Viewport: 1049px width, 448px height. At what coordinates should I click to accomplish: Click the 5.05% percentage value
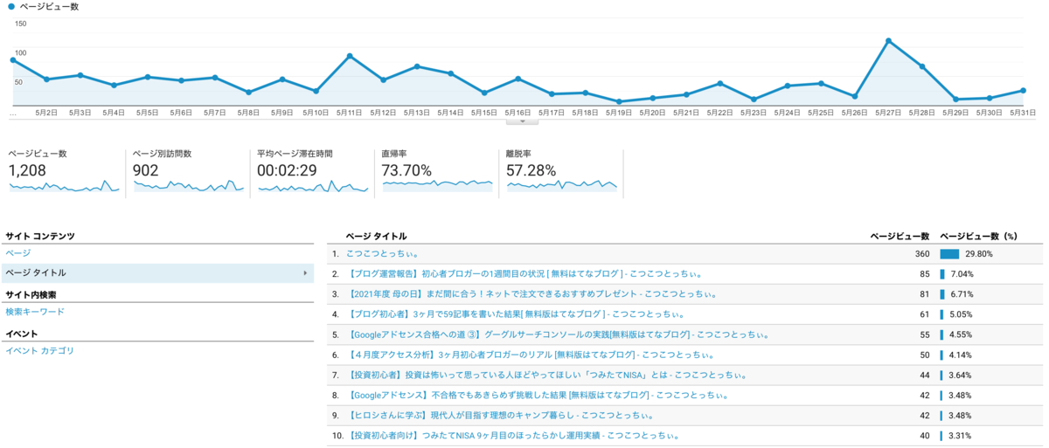961,314
